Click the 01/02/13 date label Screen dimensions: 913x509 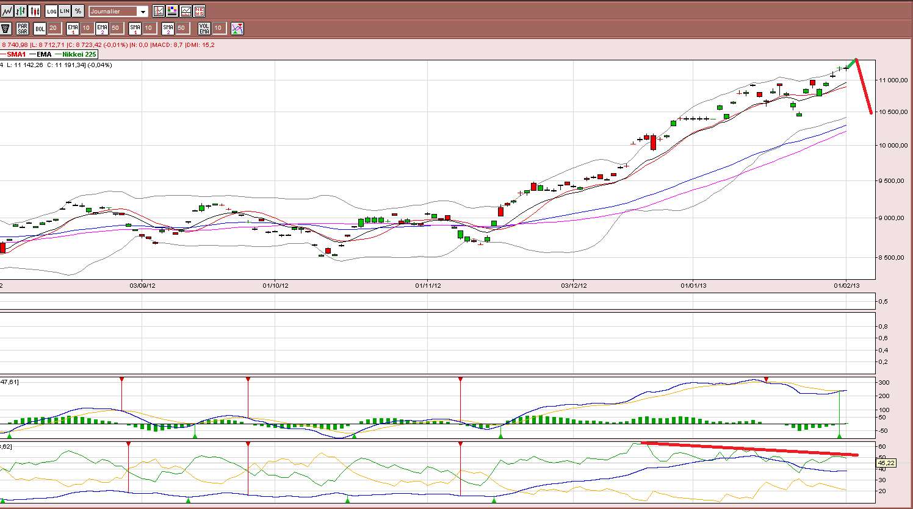[846, 285]
